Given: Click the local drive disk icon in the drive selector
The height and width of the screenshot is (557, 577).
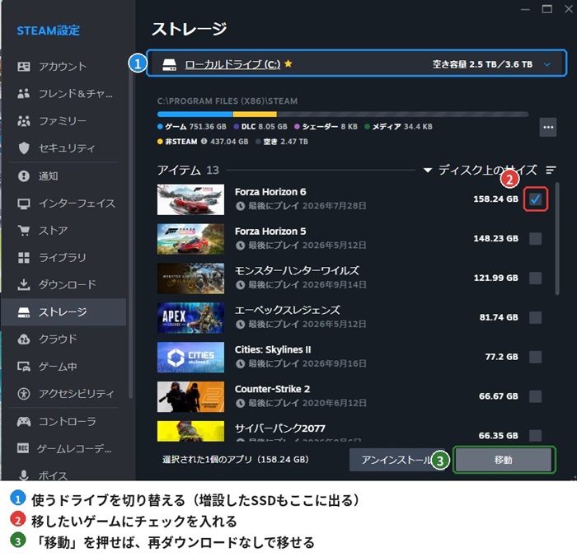Looking at the screenshot, I should pos(169,65).
